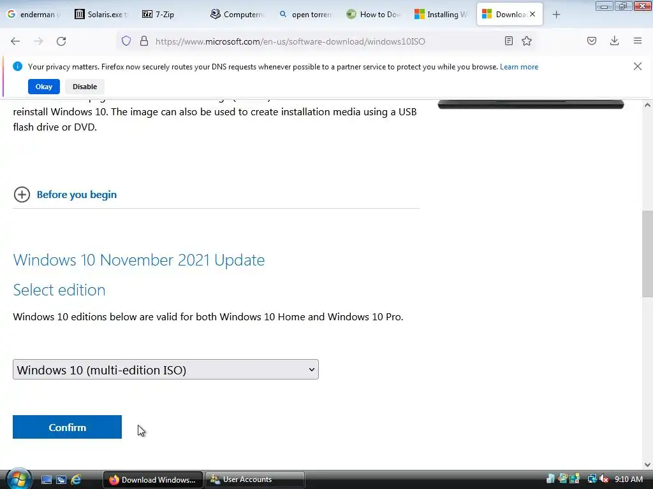The height and width of the screenshot is (489, 653).
Task: Click Disable on the DNS privacy notice
Action: 85,87
